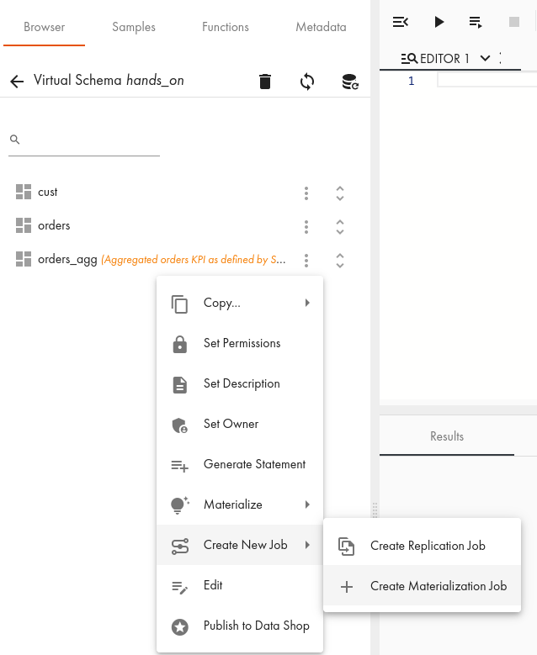Select Set Permissions from context menu
537x655 pixels.
click(x=242, y=343)
